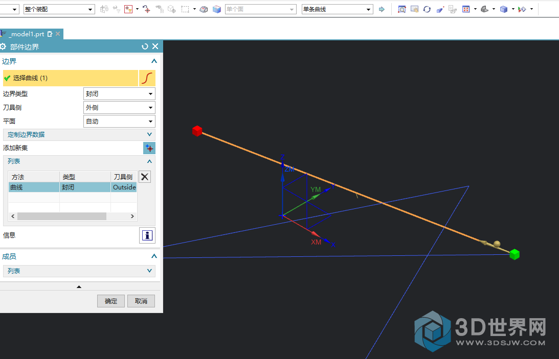Click the edit section play icon
This screenshot has width=559, height=359.
(522, 9)
